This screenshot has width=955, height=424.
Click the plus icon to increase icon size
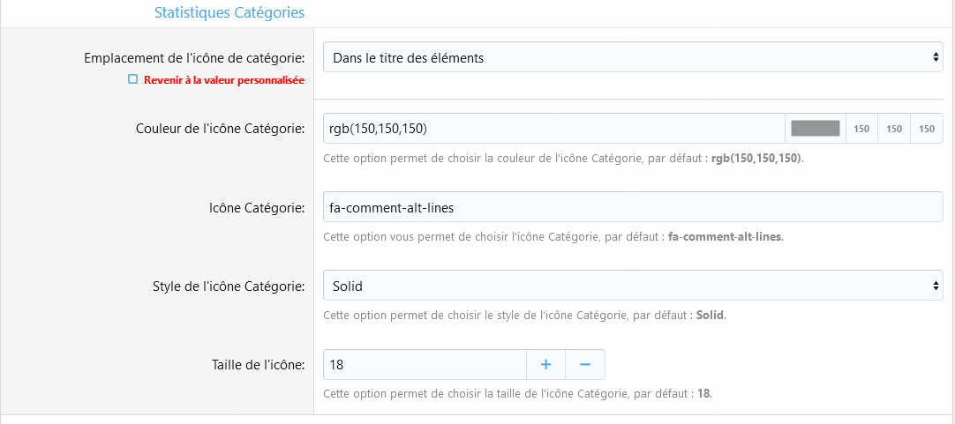(x=545, y=365)
